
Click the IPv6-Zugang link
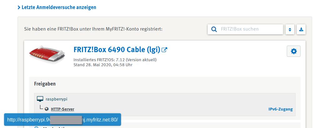click(281, 109)
